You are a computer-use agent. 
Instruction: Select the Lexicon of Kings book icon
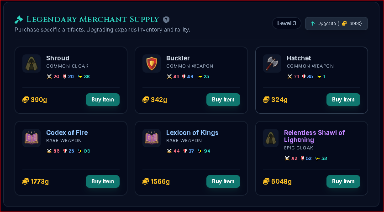click(152, 138)
